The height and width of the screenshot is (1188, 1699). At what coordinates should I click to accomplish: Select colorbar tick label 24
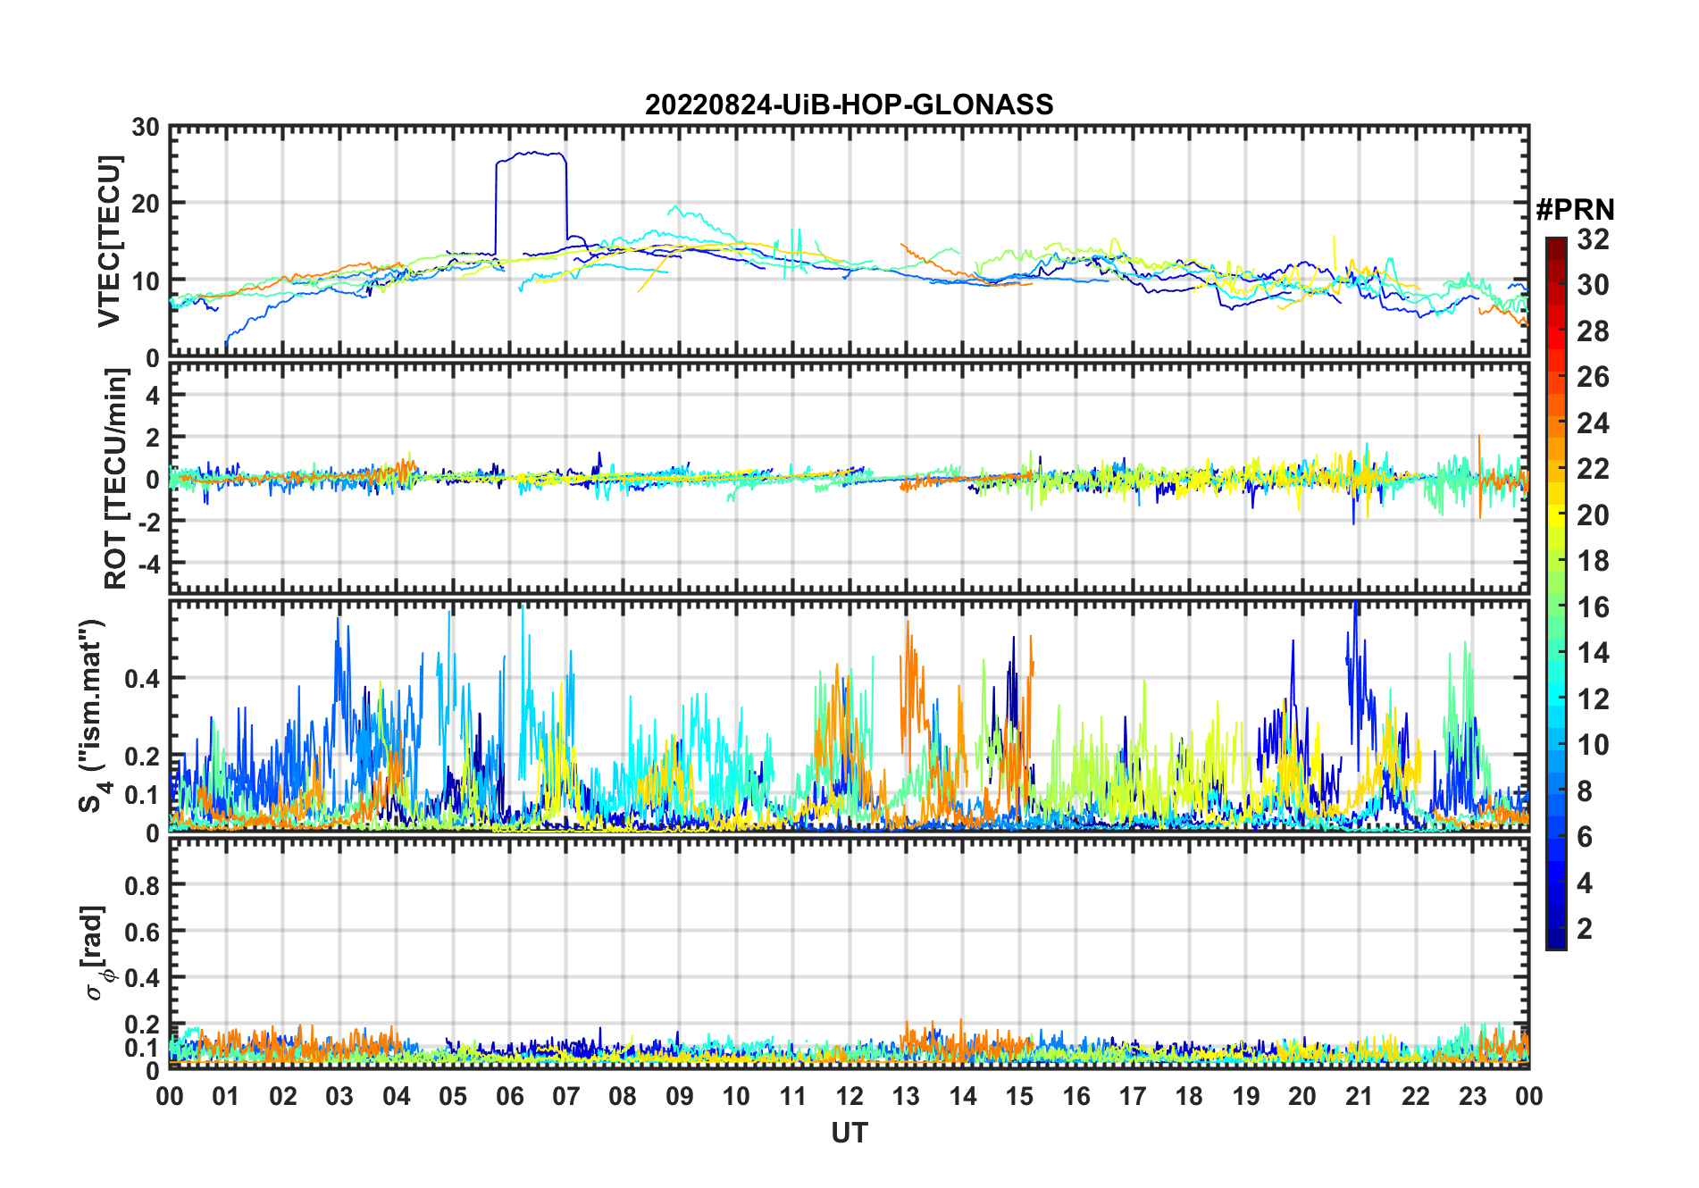point(1593,423)
